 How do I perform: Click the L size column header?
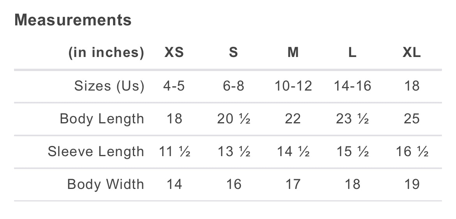pos(352,52)
